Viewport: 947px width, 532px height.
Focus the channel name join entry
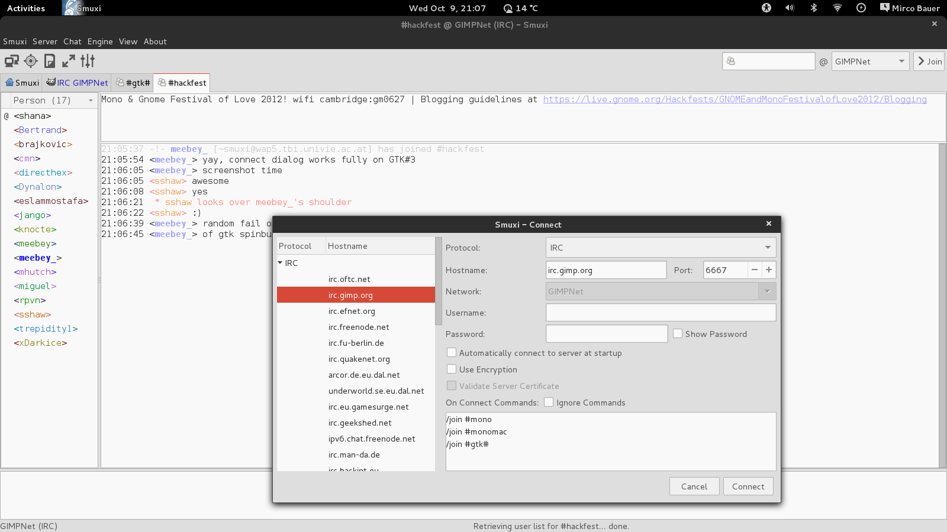point(768,61)
